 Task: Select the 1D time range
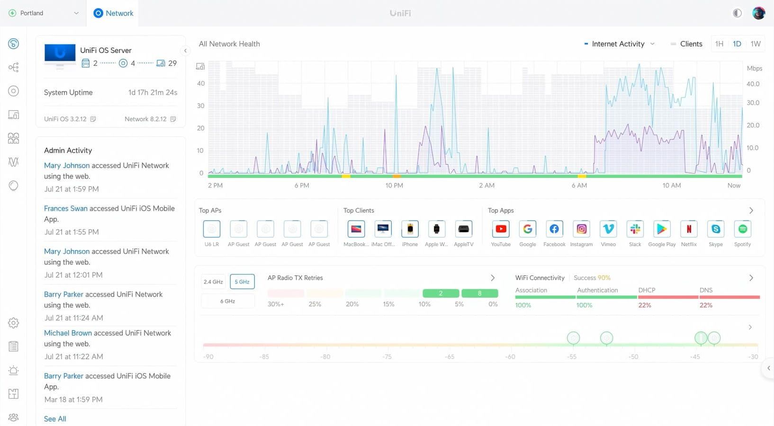(737, 44)
